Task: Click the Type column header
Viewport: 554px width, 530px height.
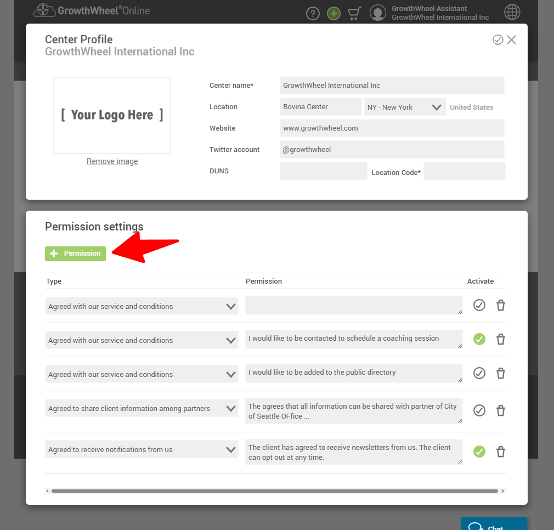Action: [54, 281]
